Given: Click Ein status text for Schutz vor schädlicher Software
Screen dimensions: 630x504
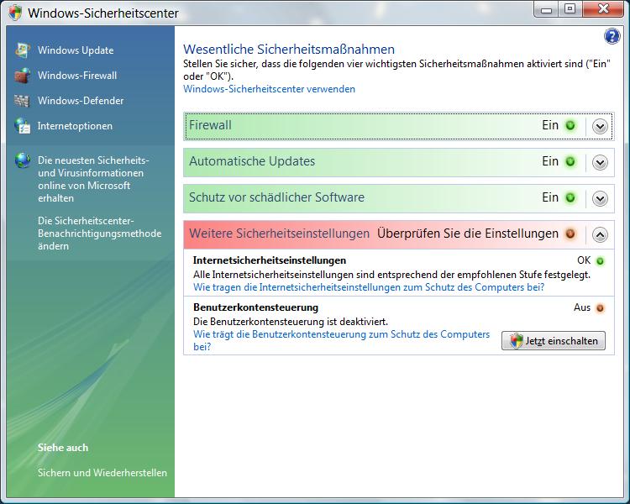Looking at the screenshot, I should pos(550,197).
